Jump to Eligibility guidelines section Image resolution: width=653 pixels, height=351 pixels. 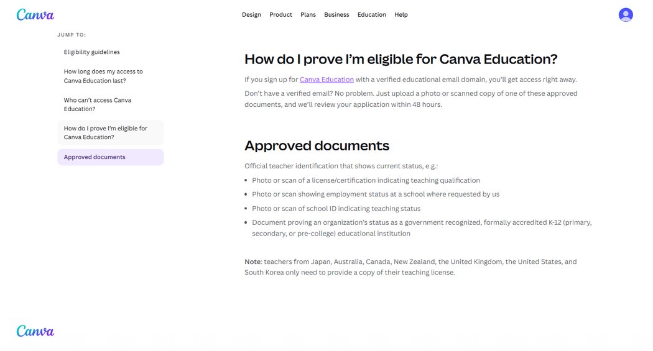(110, 52)
